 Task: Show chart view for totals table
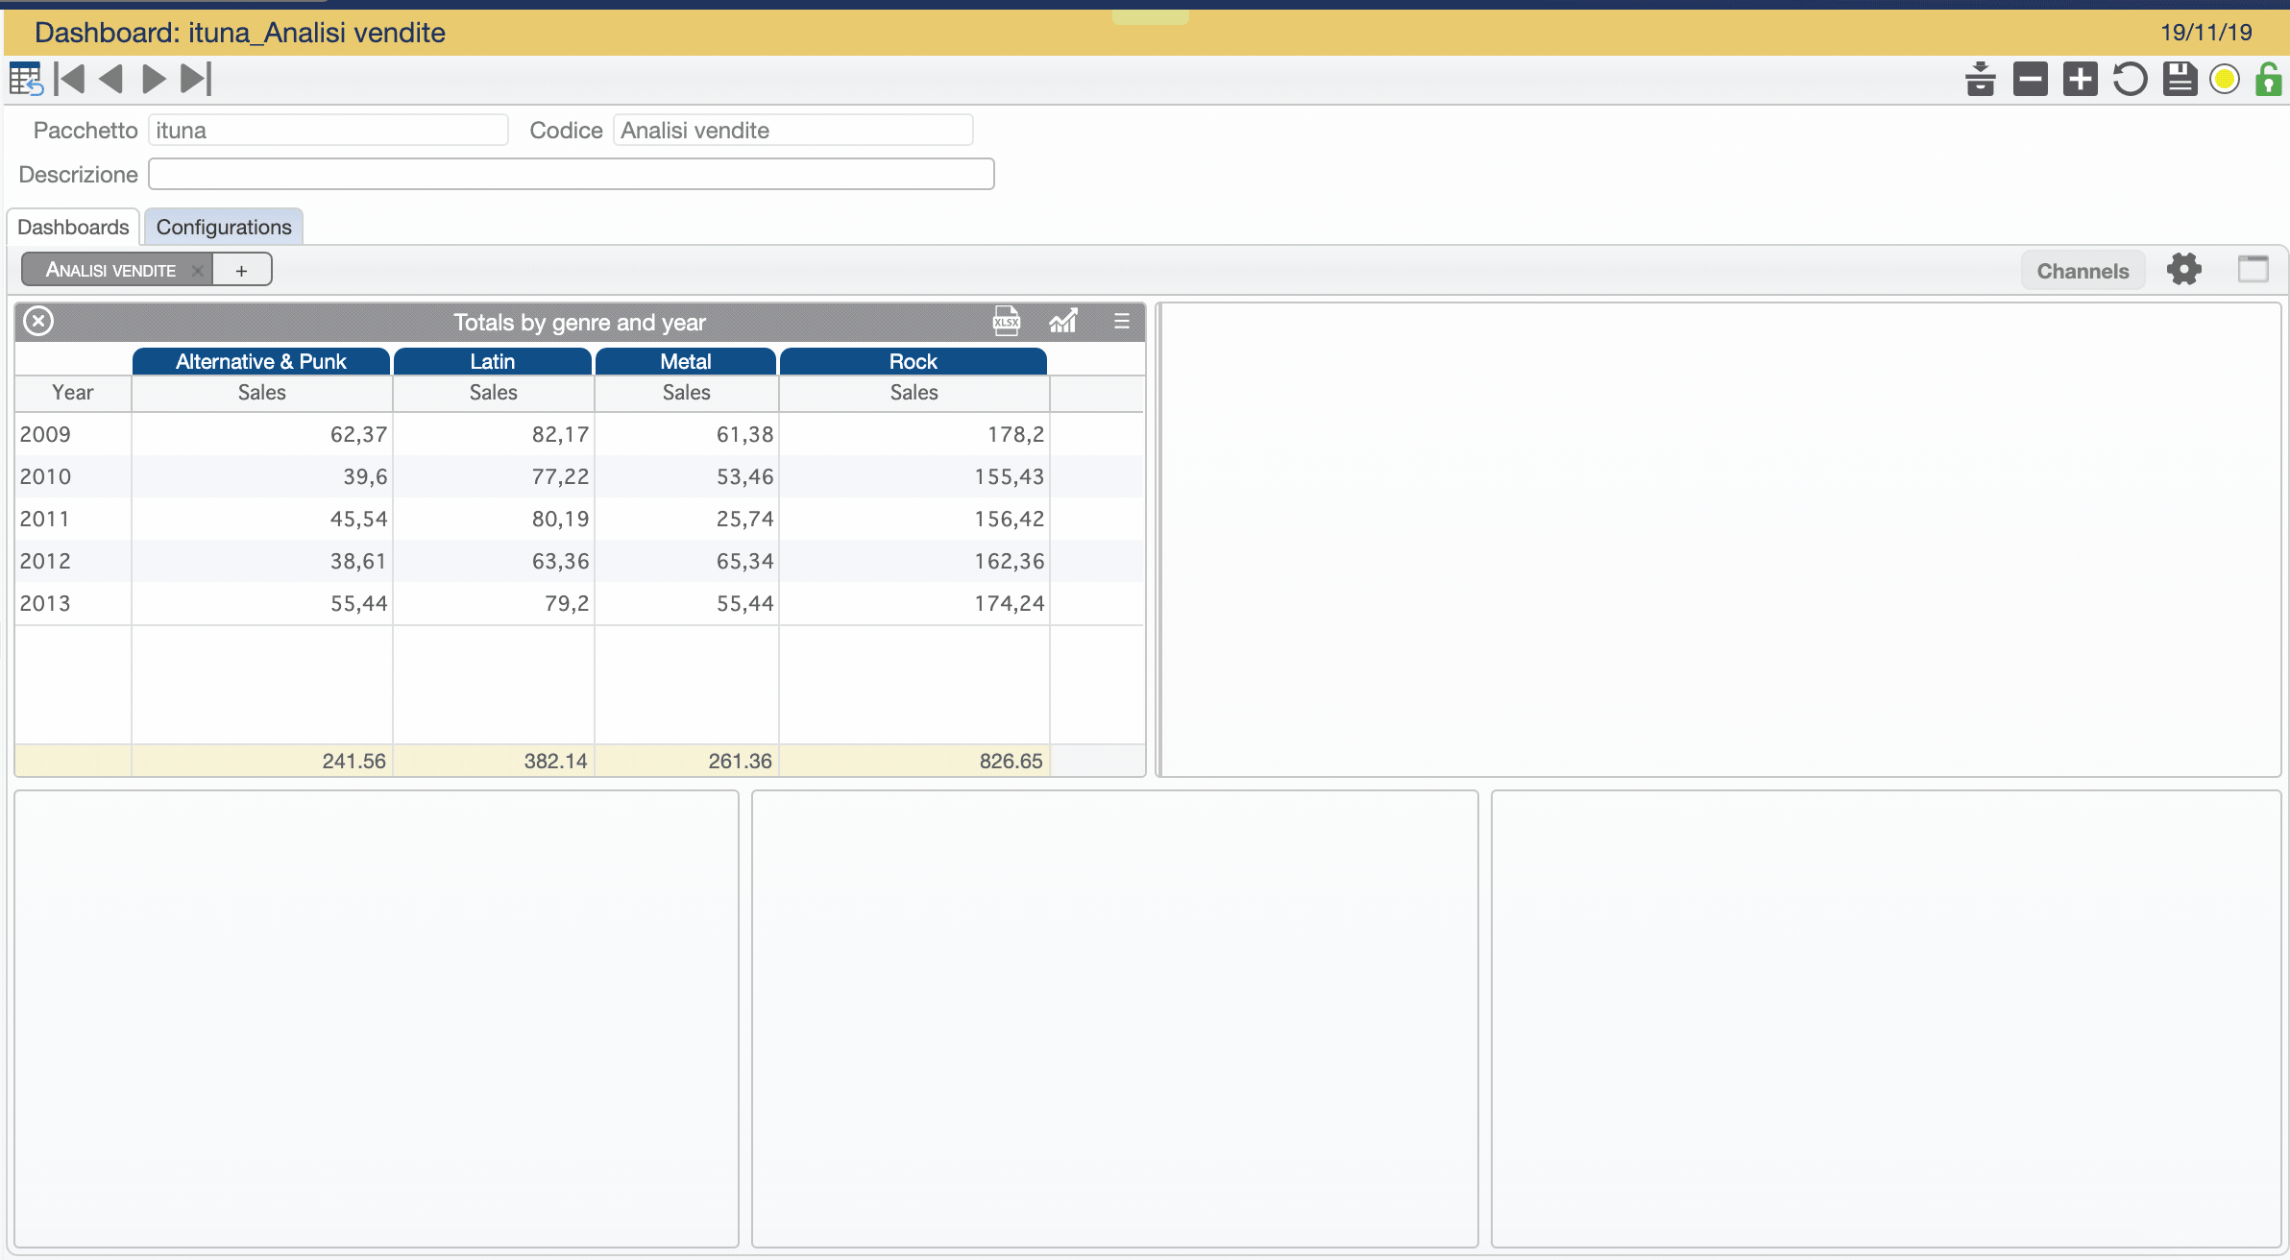[x=1063, y=321]
